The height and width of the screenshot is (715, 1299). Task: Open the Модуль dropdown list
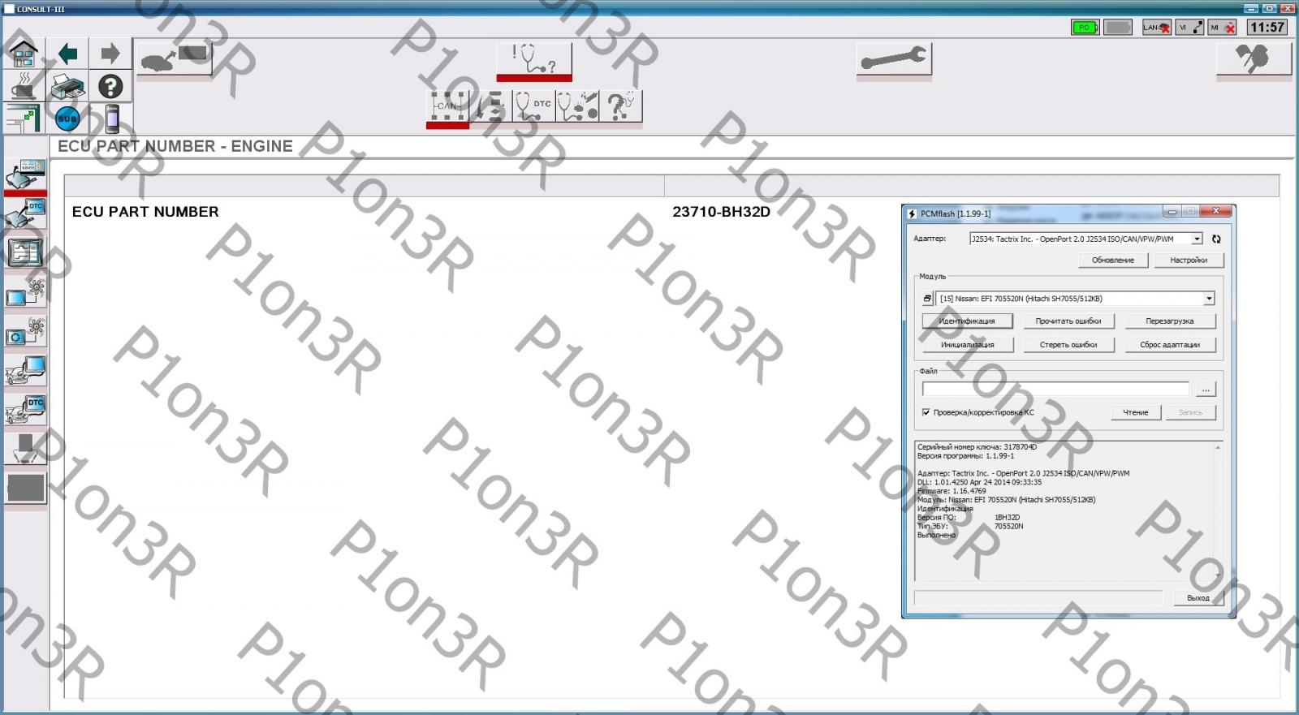click(x=1209, y=299)
